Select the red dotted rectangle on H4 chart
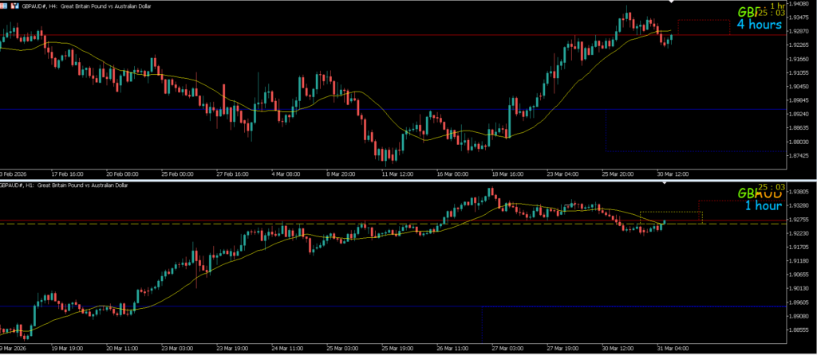Viewport: 817px width, 355px height. coord(702,20)
